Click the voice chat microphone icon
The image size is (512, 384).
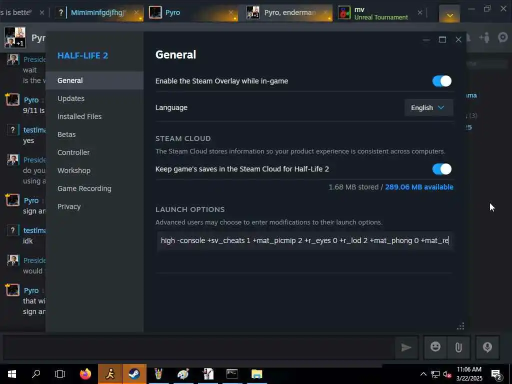coord(487,347)
